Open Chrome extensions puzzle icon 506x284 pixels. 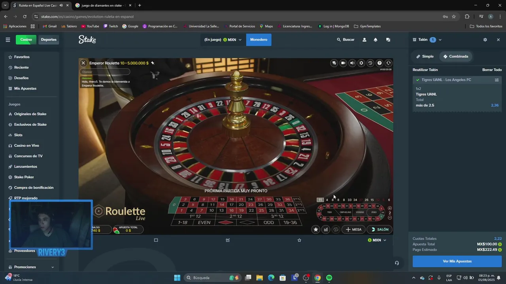(x=467, y=17)
